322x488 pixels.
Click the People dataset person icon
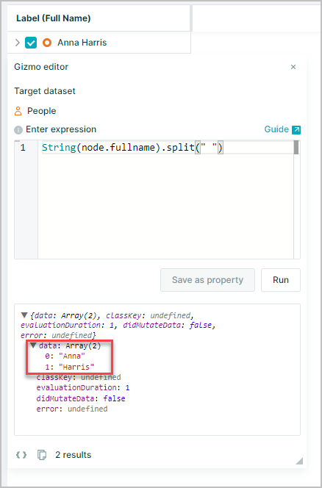[18, 111]
